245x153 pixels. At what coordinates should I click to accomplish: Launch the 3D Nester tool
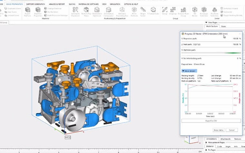[x=195, y=12]
